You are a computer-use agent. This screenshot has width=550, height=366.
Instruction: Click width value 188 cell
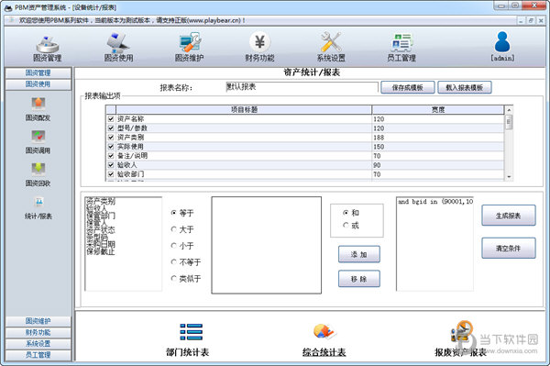438,138
